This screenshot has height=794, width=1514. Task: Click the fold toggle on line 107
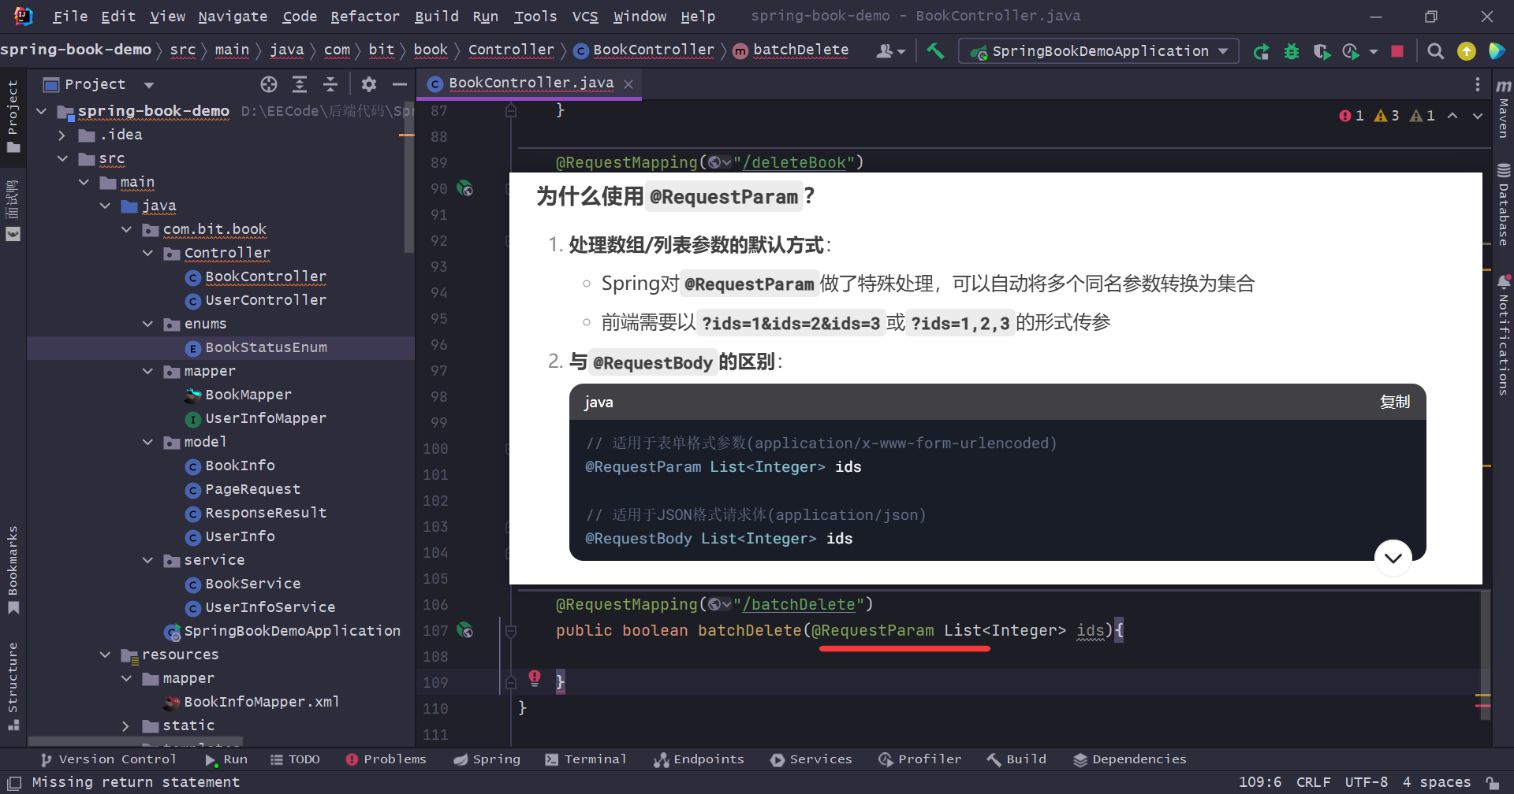click(x=511, y=631)
